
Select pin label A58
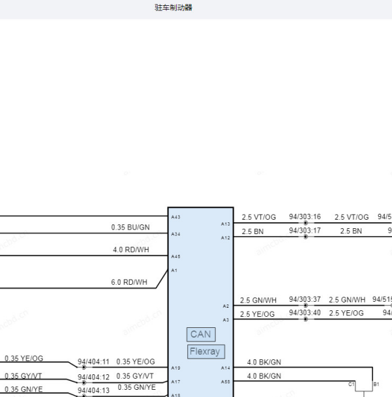click(226, 381)
